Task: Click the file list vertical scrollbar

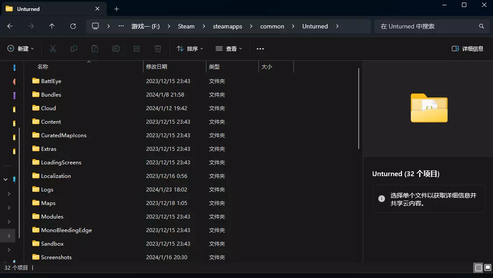Action: tap(358, 108)
